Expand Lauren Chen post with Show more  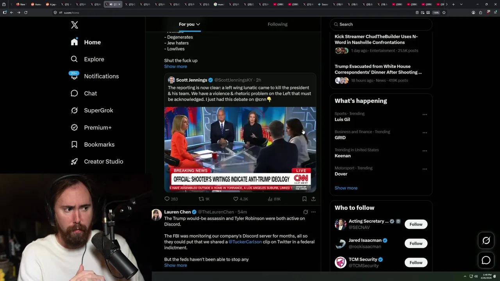(175, 265)
